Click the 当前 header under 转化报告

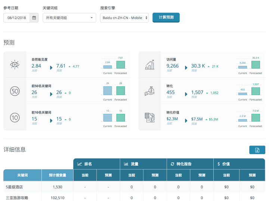tap(179, 175)
